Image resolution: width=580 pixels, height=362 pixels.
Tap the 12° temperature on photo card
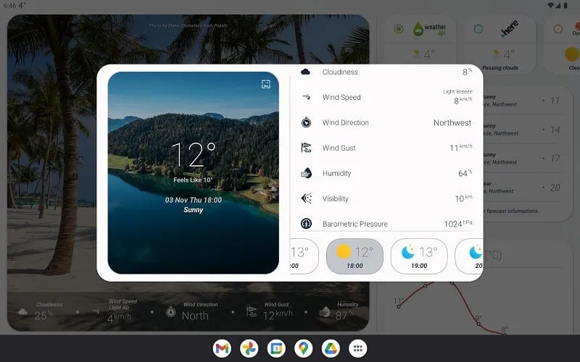pyautogui.click(x=194, y=154)
